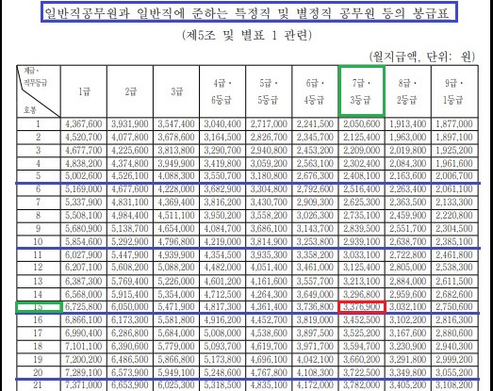Select the 1급 column header
The width and height of the screenshot is (493, 391).
[x=84, y=91]
